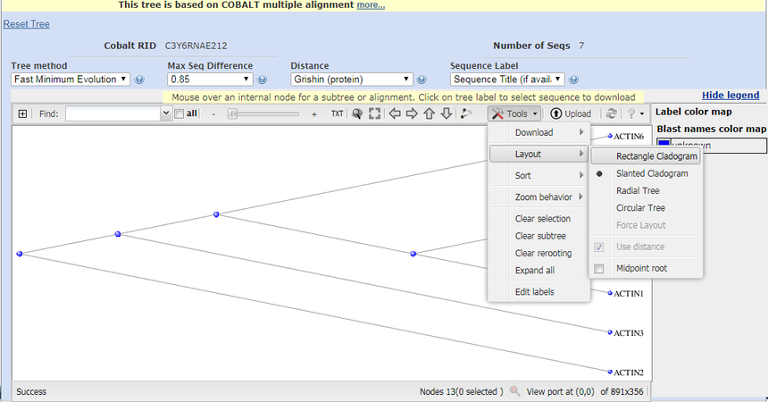The image size is (768, 402).
Task: Toggle the 'all' checkbox beside Find
Action: pyautogui.click(x=179, y=113)
